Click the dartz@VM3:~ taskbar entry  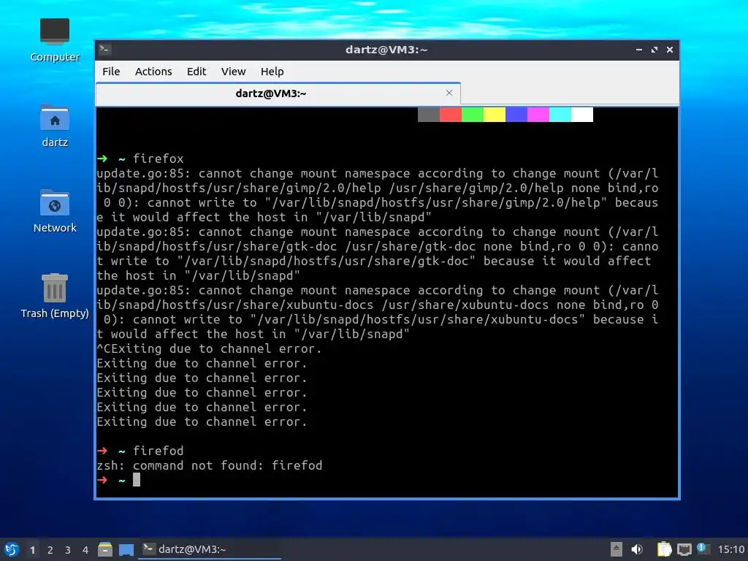(x=210, y=549)
